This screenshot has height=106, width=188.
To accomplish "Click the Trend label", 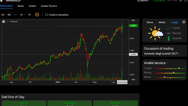I will pyautogui.click(x=176, y=28).
